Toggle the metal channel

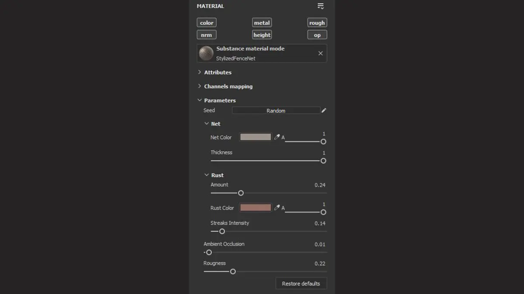262,23
